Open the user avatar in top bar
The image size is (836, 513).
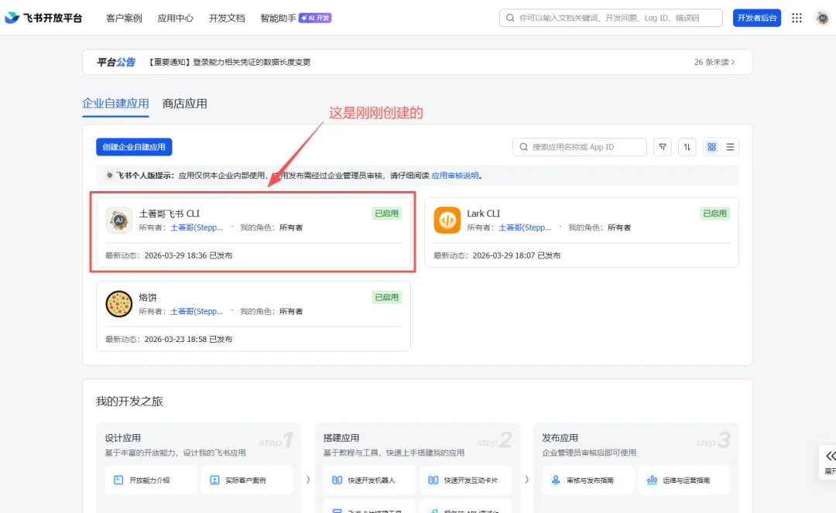822,18
